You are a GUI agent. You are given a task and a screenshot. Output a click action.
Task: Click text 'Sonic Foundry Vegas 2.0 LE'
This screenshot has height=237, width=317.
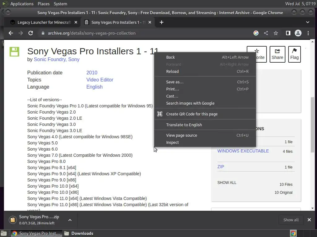tap(54, 118)
